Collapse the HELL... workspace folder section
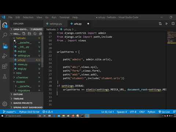Viewport: 176px width, 132px height. [16, 34]
